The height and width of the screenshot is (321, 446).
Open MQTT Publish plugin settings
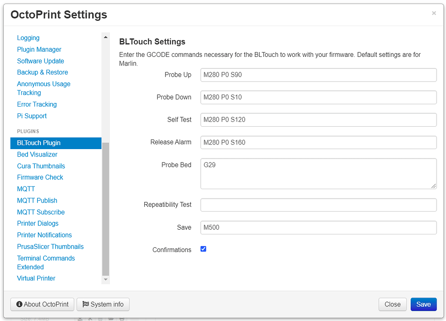[37, 200]
